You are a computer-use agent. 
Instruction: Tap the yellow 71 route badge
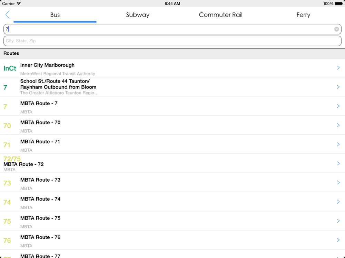click(7, 145)
